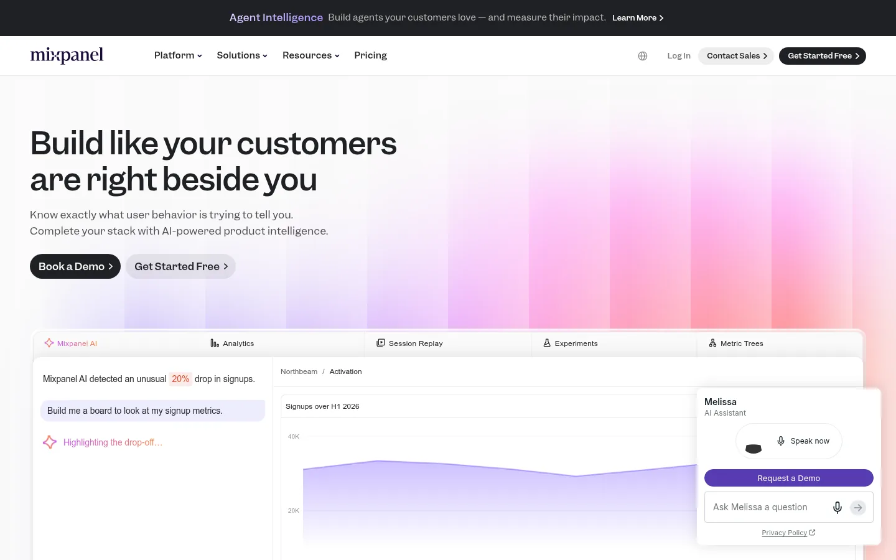Click the Mixpanel AI sparkle icon
This screenshot has height=560, width=896.
point(49,343)
